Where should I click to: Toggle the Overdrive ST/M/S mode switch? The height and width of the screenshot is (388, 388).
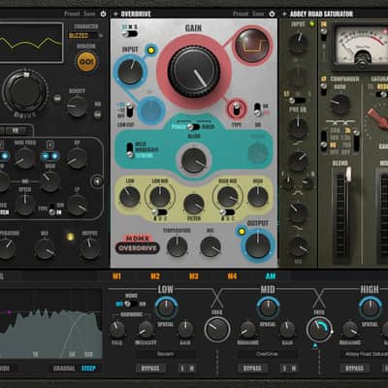tap(130, 34)
